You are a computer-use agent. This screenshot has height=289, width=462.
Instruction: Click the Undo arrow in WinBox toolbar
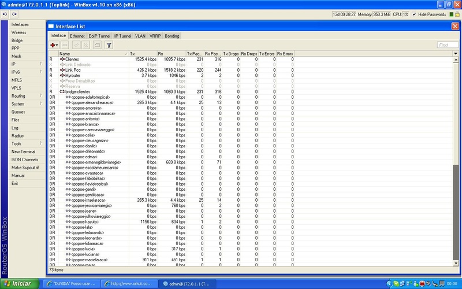5,14
